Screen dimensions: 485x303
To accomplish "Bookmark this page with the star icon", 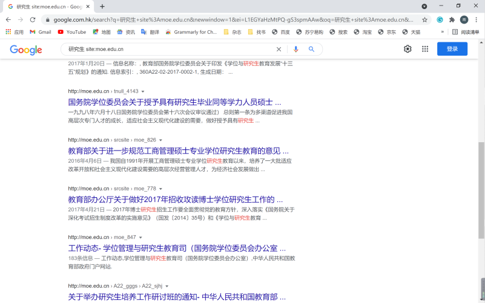I will coord(424,20).
